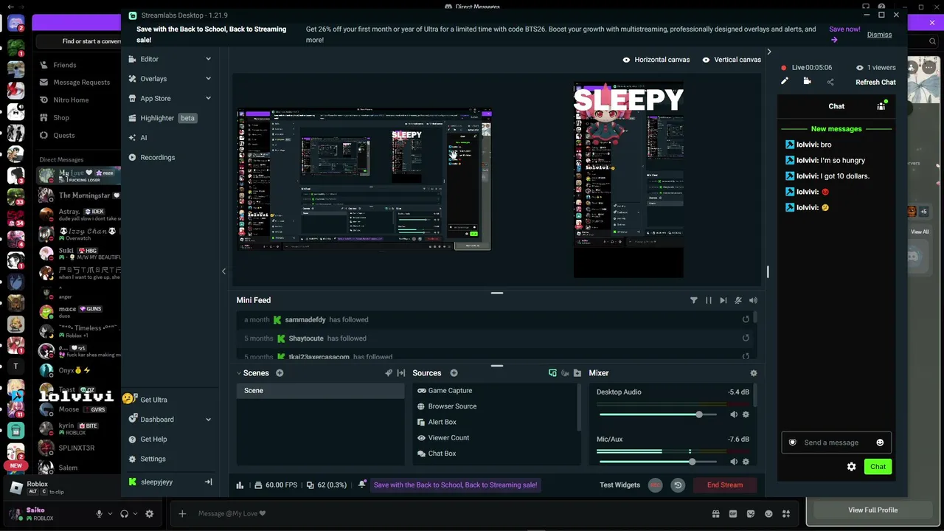Click End Stream button
Image resolution: width=944 pixels, height=531 pixels.
725,485
